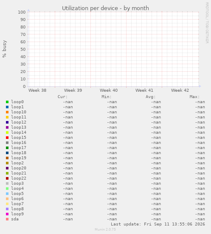211x234 pixels.
Task: Click the loop16 gray color swatch
Action: [7, 143]
